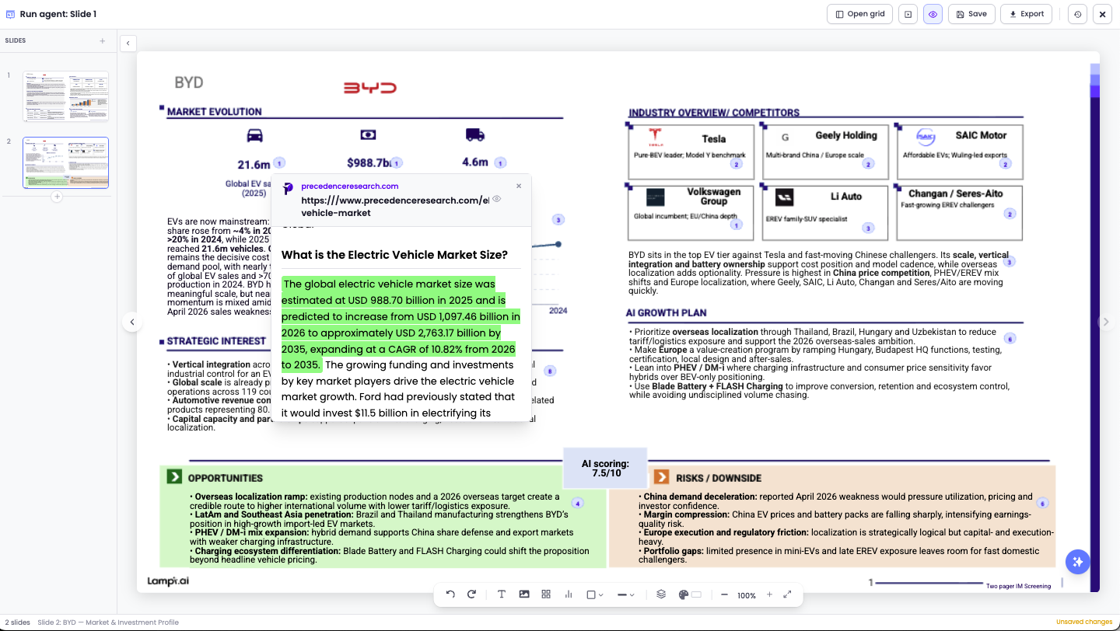The width and height of the screenshot is (1120, 631).
Task: Click the color palette icon
Action: click(684, 594)
